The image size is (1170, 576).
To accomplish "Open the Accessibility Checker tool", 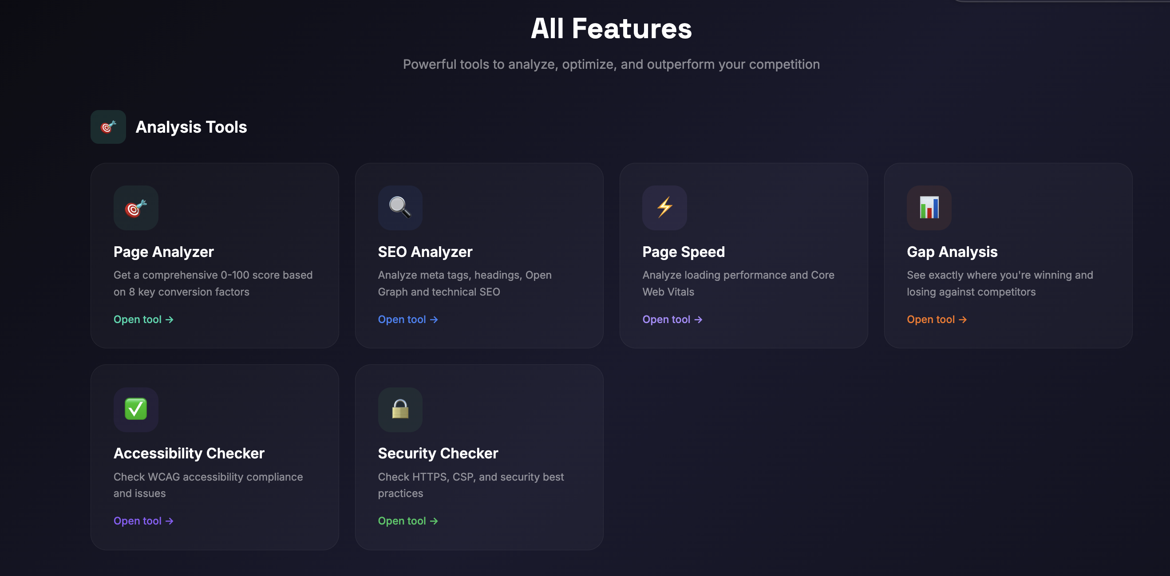I will click(x=143, y=521).
